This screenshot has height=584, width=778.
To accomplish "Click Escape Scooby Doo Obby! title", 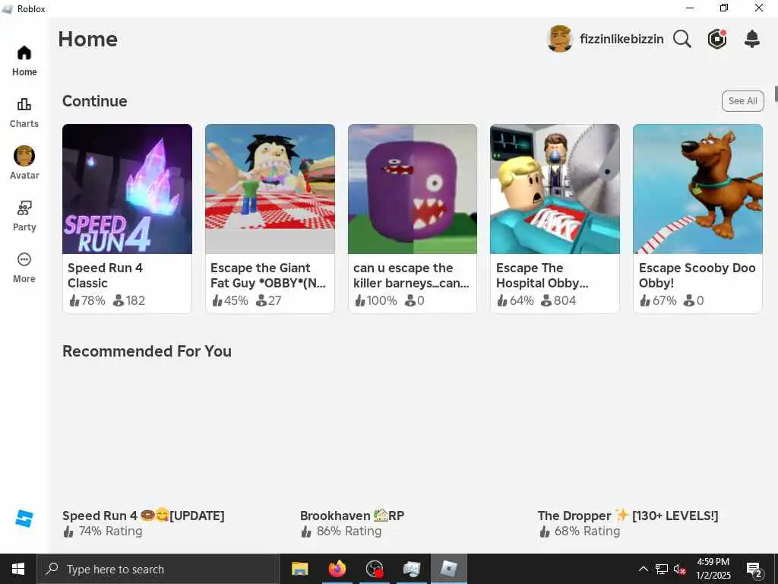I will click(697, 275).
